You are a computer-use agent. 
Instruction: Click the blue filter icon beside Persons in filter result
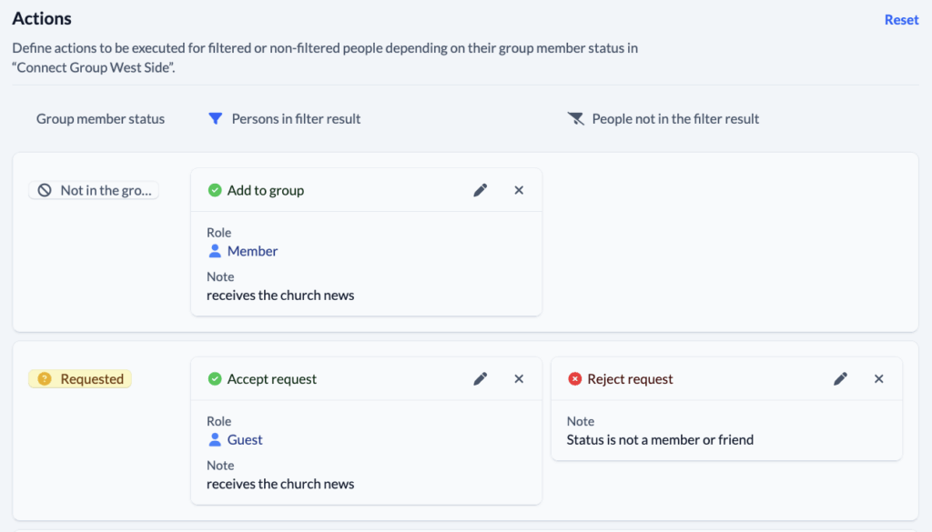[x=216, y=118]
